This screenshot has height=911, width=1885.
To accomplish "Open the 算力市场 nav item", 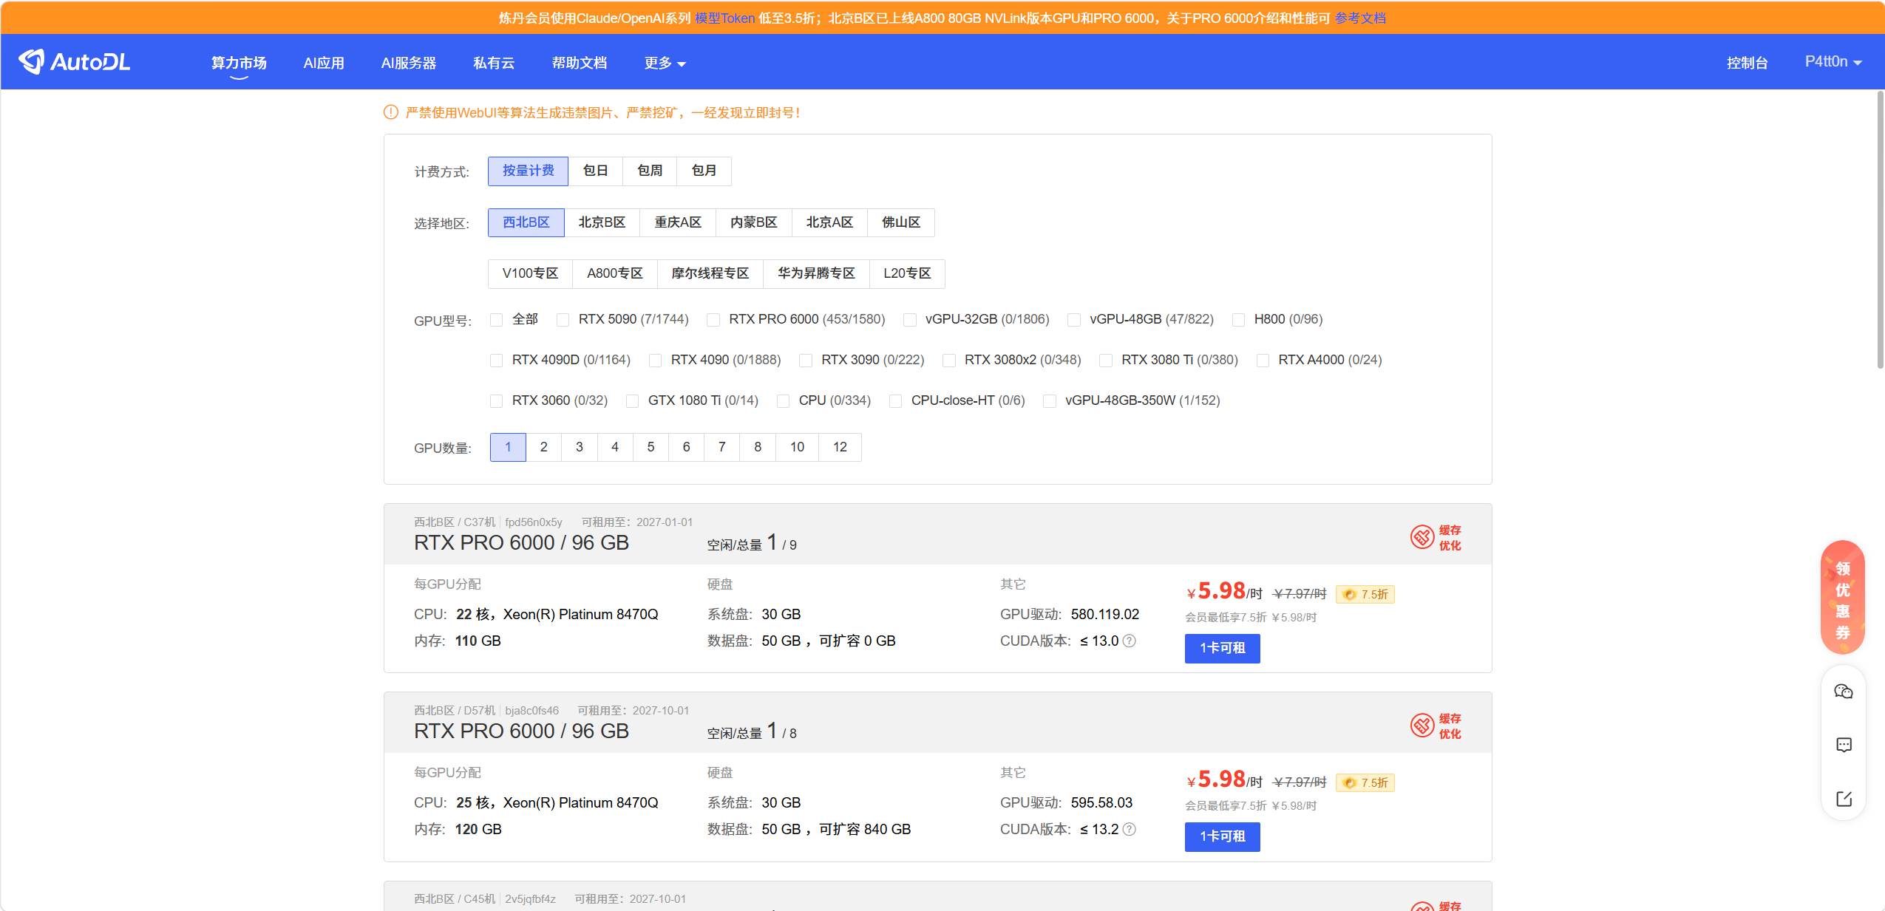I will 239,64.
